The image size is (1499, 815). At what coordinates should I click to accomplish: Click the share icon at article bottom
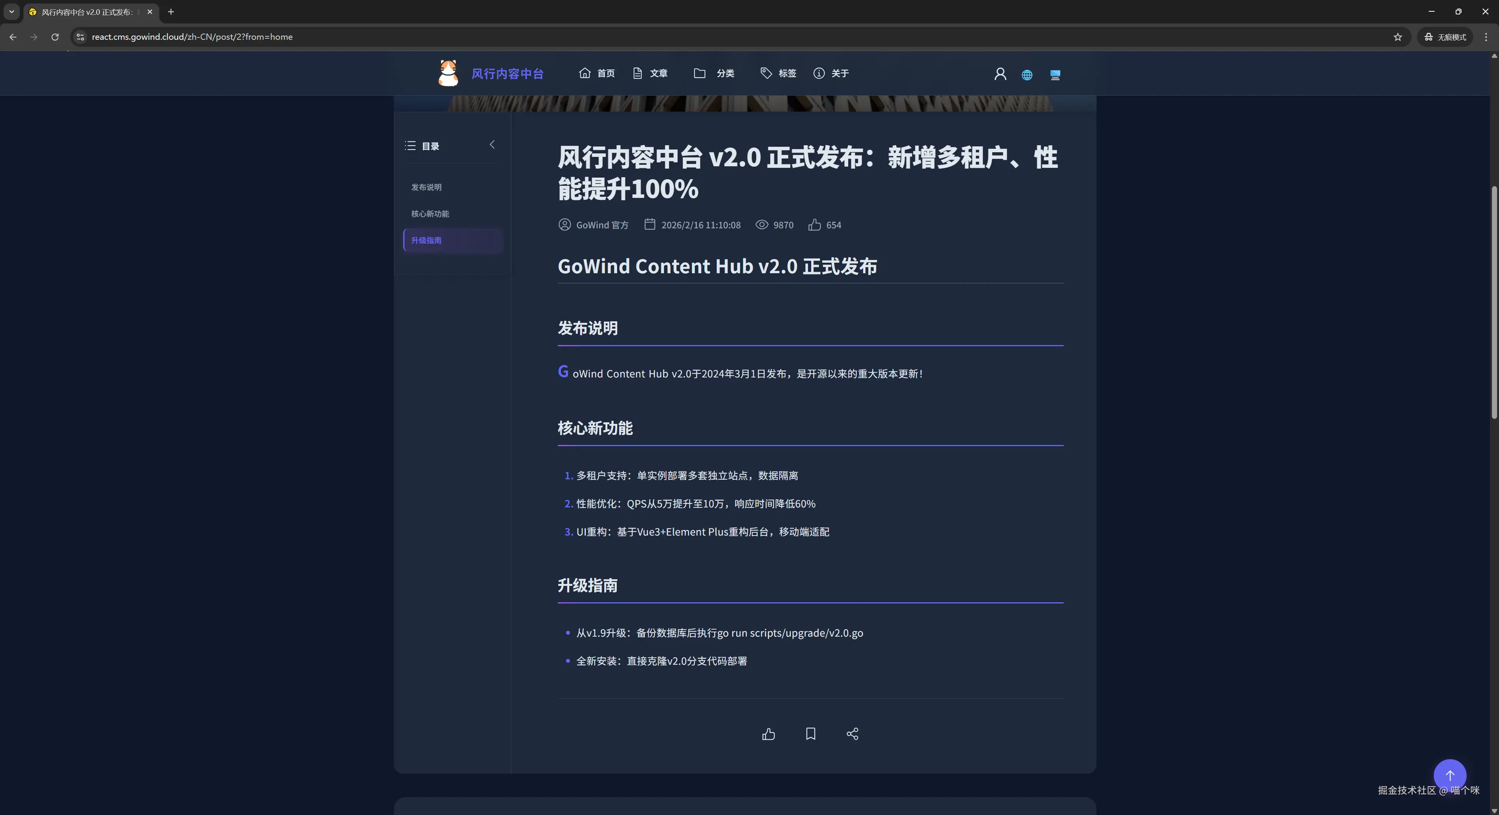(x=852, y=734)
